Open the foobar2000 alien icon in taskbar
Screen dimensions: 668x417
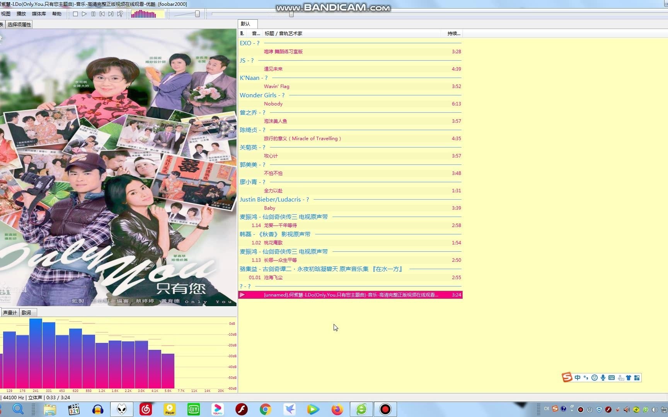point(122,409)
